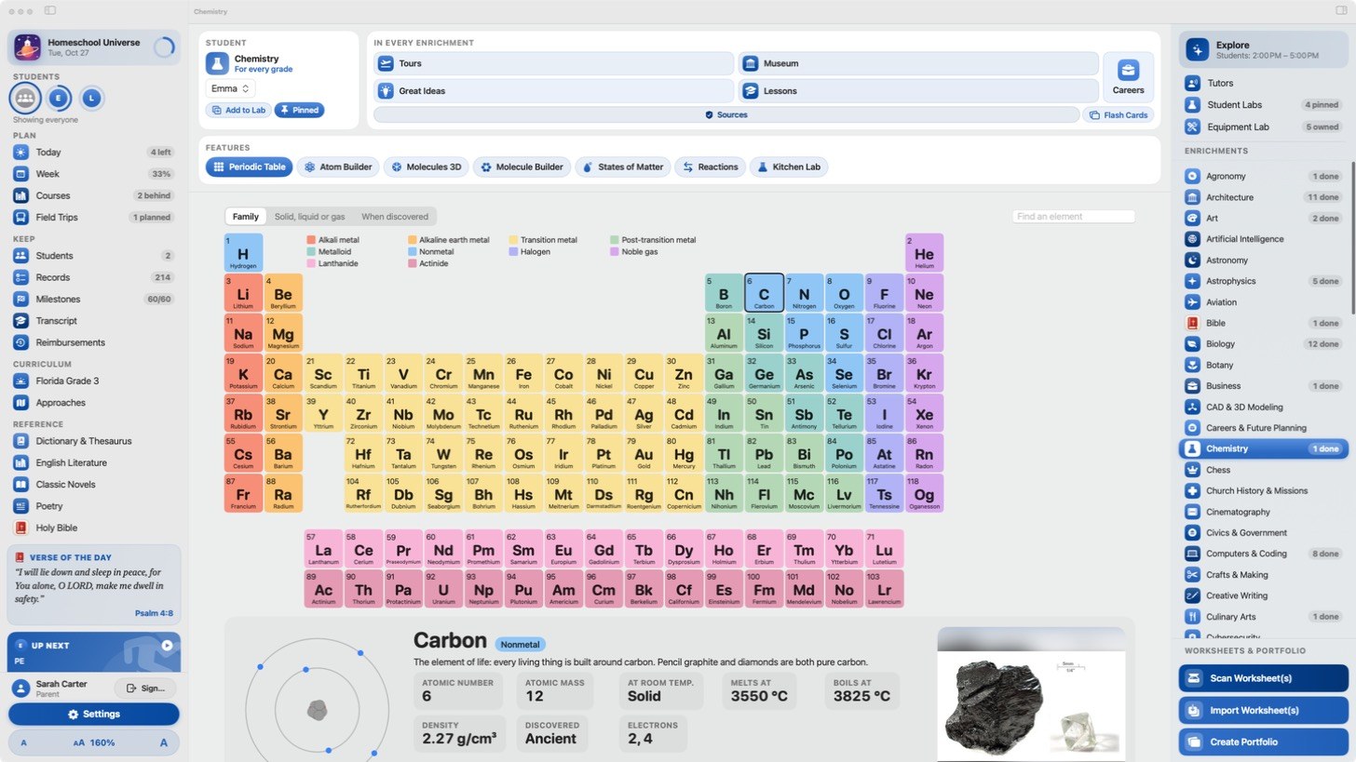Screen dimensions: 1356x762
Task: Switch view to Solid, liquid or gas
Action: [309, 217]
